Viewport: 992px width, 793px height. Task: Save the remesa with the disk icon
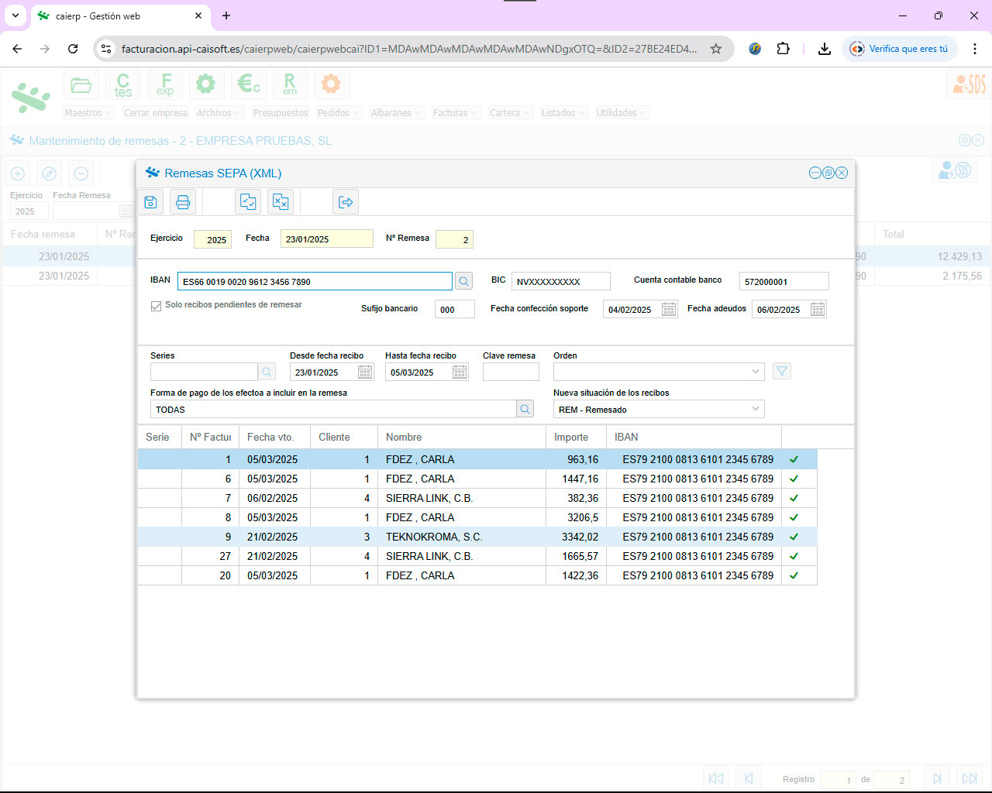tap(151, 202)
